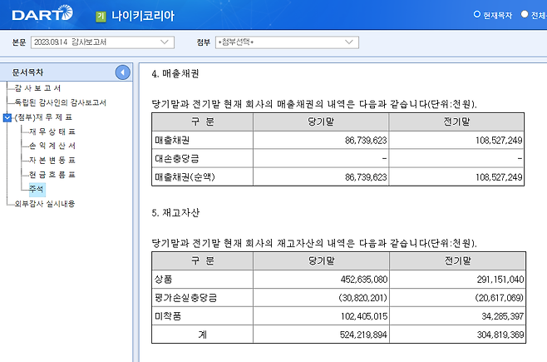The image size is (547, 362).
Task: Click 대손충당금 row label
Action: [177, 159]
